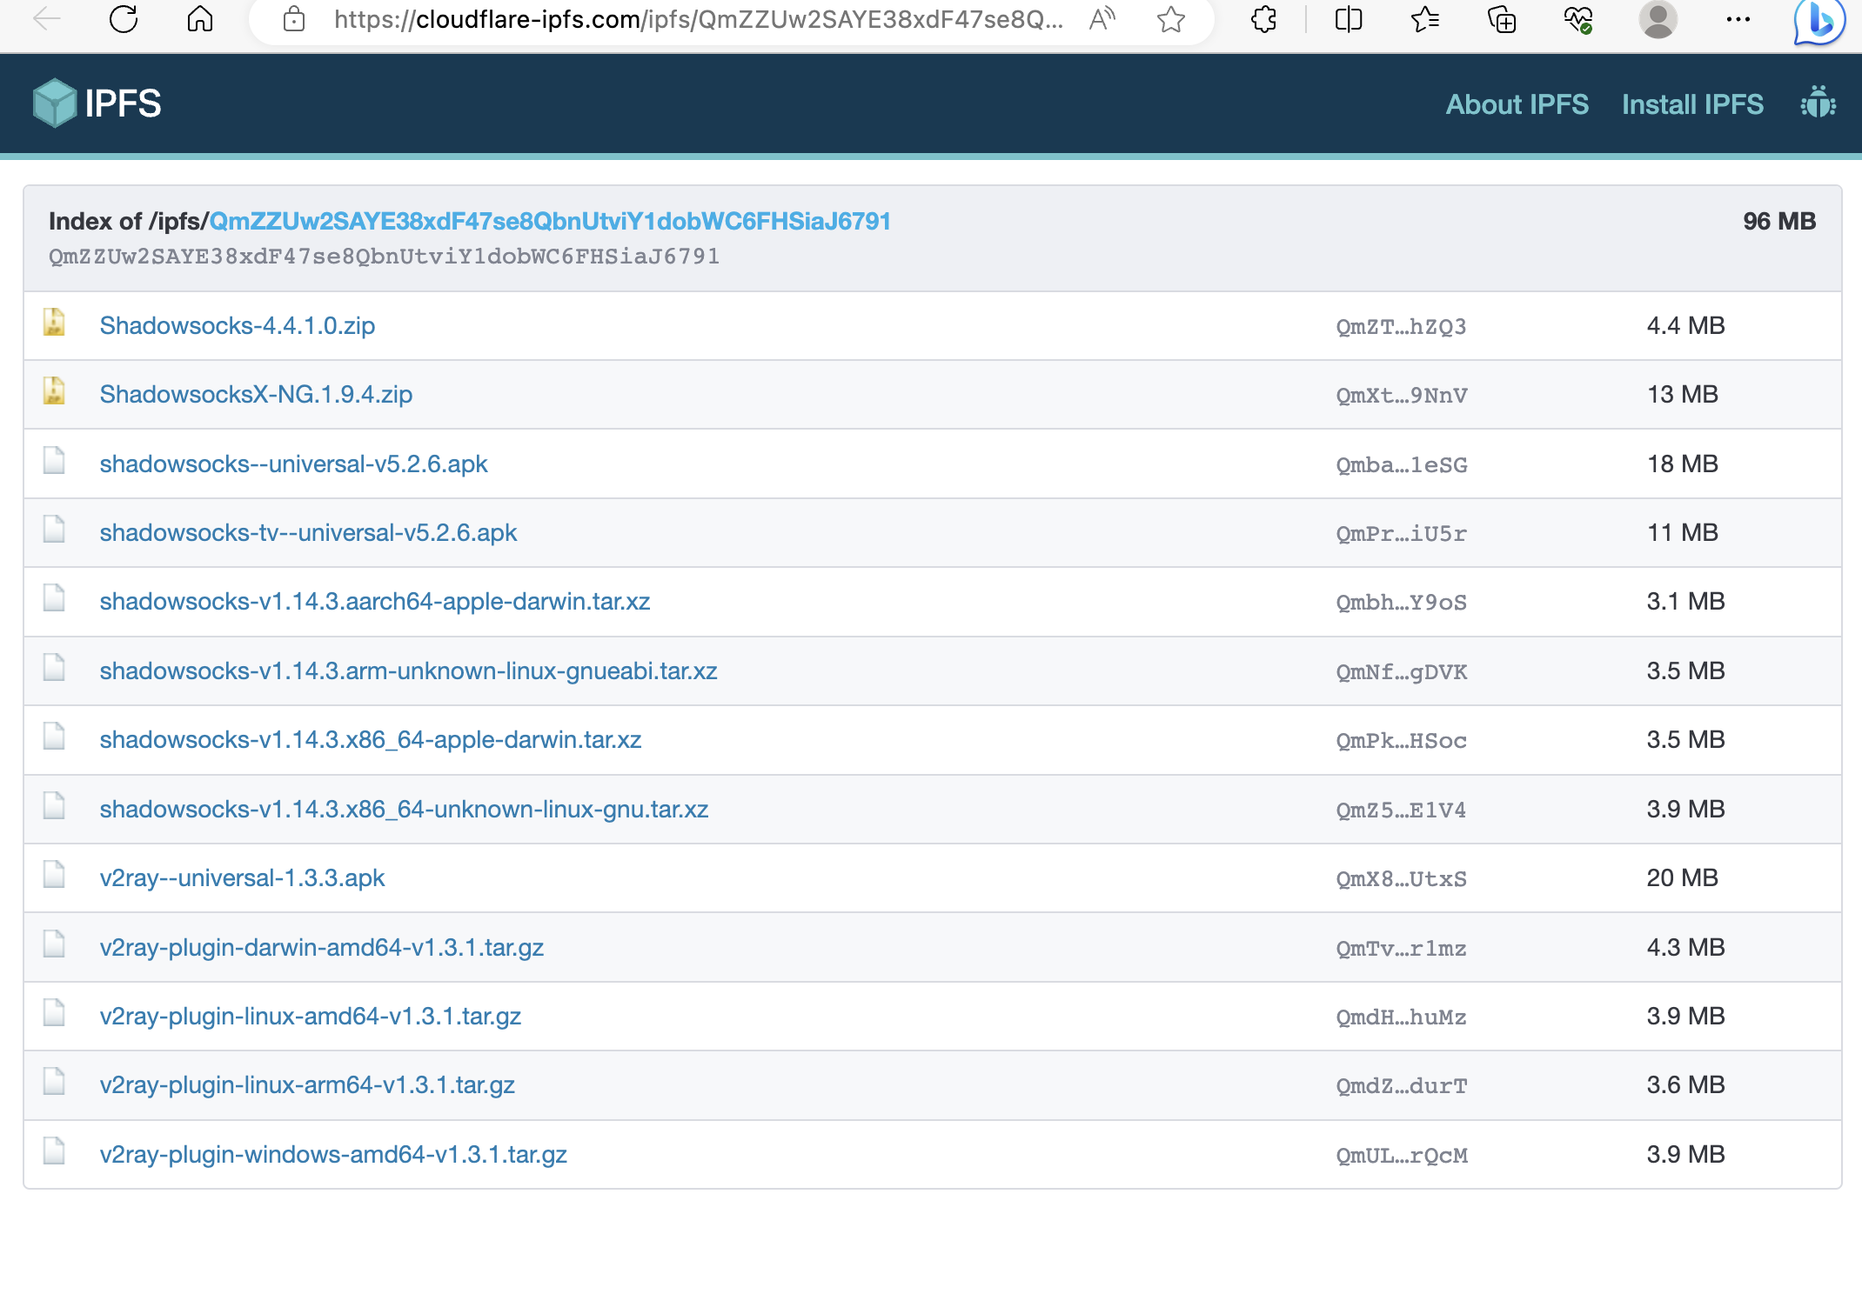Screen dimensions: 1862x1294
Task: Click file icon beside x86_64-apple-darwin.tar.xz row
Action: pos(54,736)
